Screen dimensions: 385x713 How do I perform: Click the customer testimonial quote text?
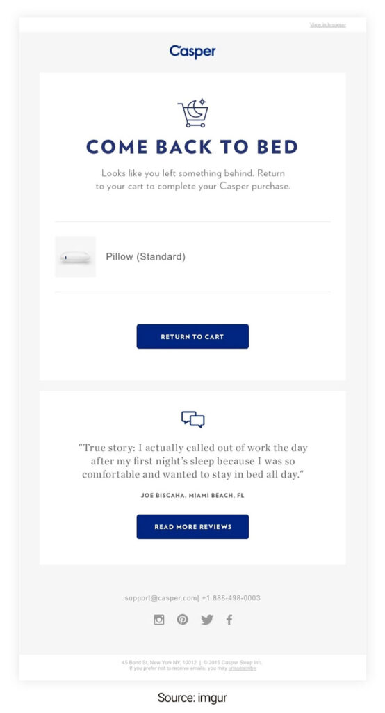(192, 461)
